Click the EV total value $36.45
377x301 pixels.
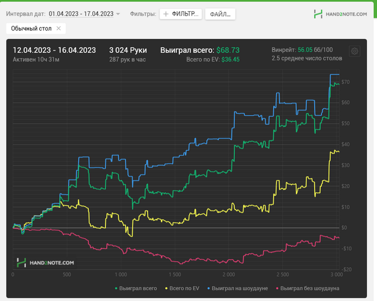coord(231,59)
